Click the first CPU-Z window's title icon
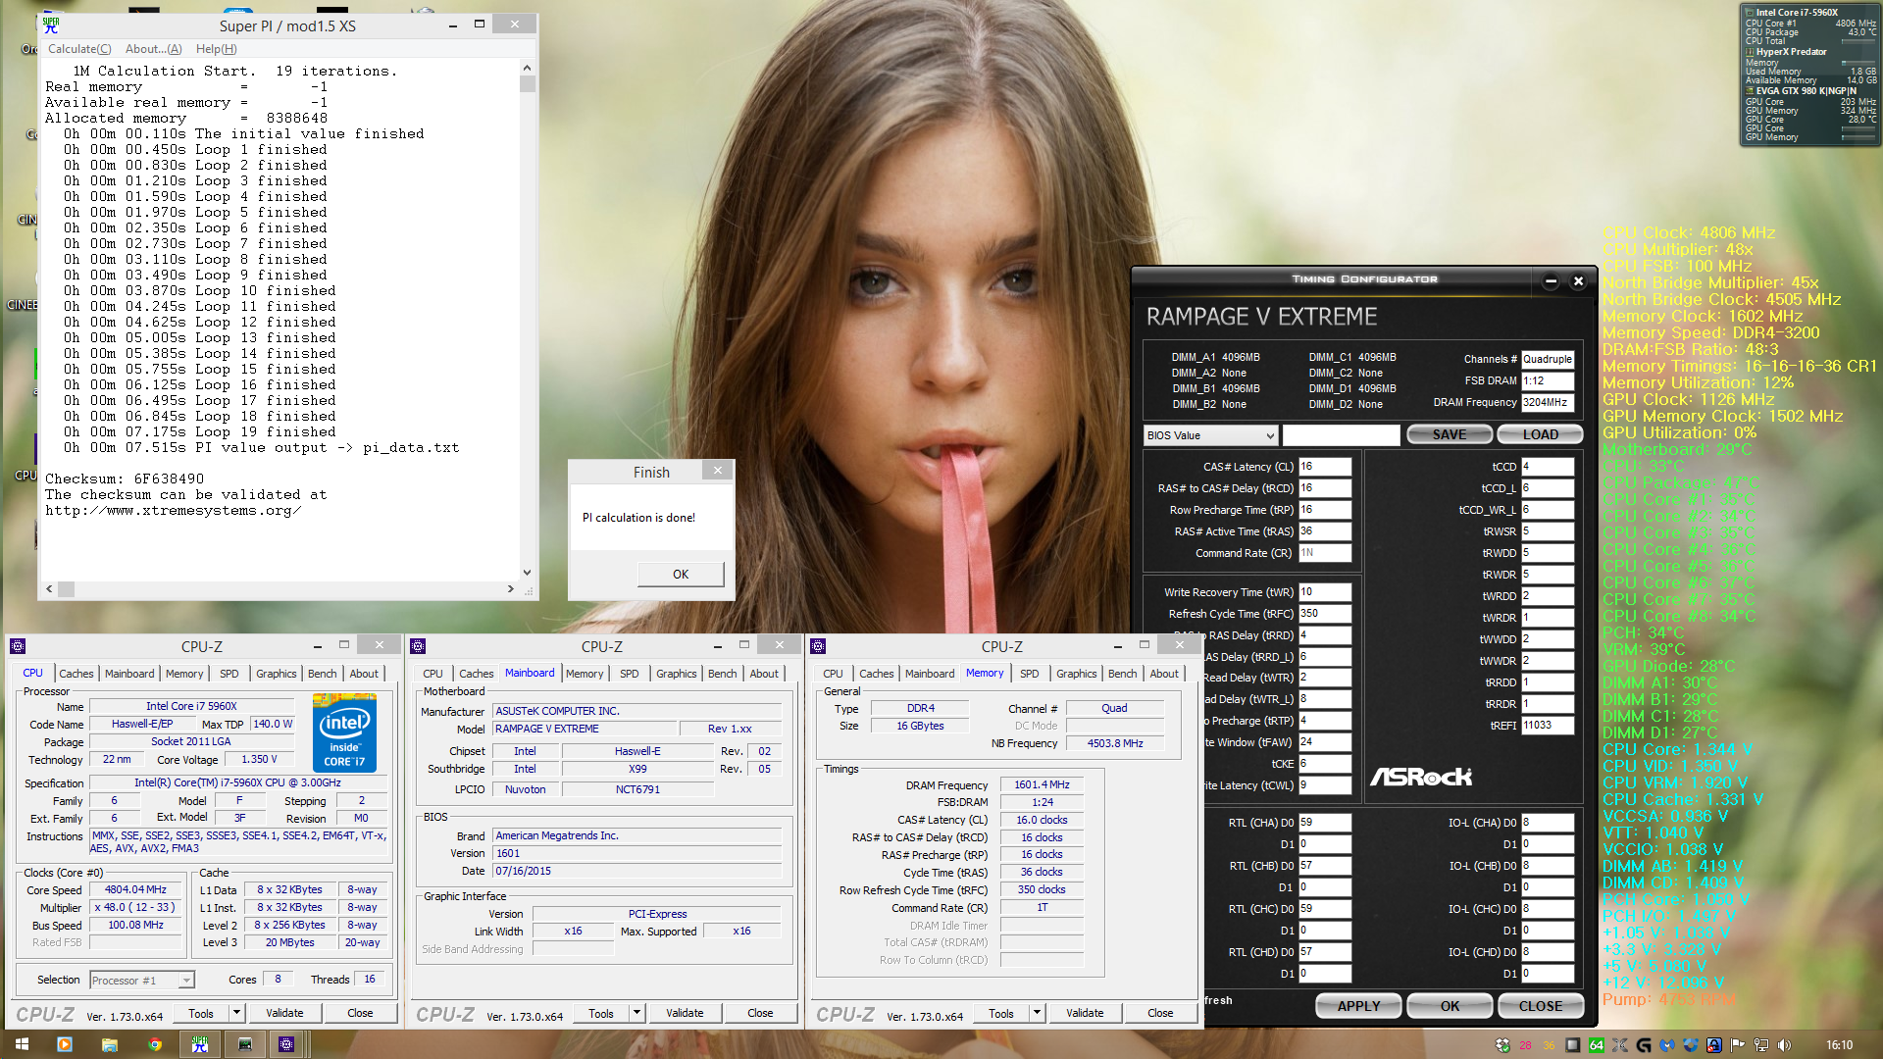This screenshot has height=1059, width=1883. [x=18, y=646]
